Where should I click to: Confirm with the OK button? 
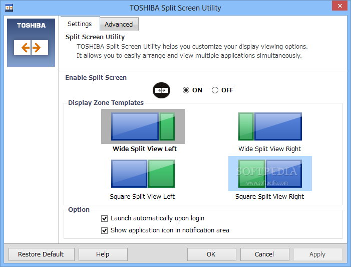pos(211,254)
